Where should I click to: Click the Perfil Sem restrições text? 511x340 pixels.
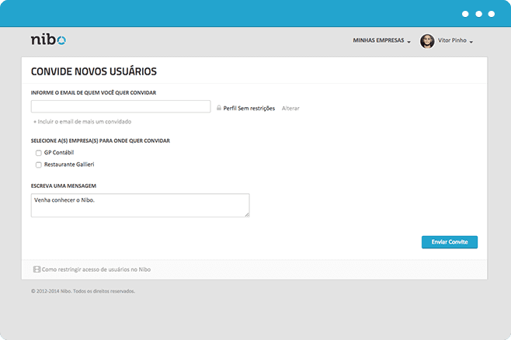coord(249,109)
